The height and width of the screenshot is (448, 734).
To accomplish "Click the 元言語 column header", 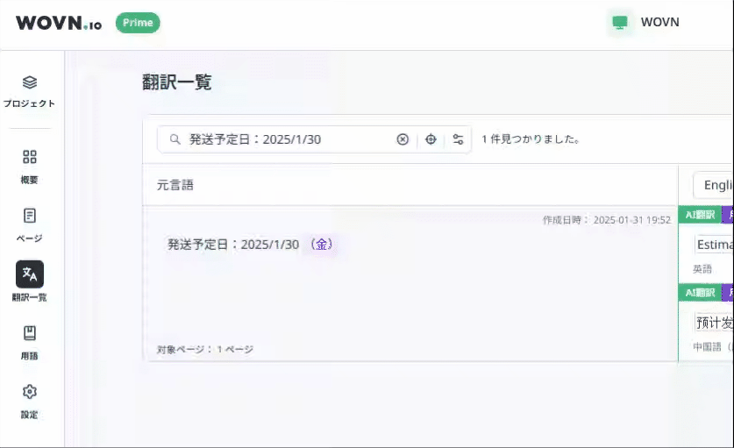I will pos(175,185).
